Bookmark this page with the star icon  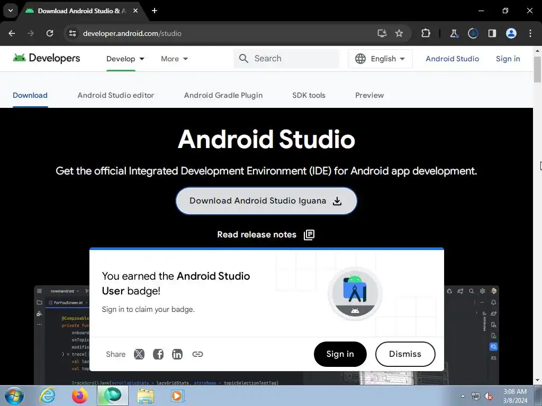click(x=399, y=33)
